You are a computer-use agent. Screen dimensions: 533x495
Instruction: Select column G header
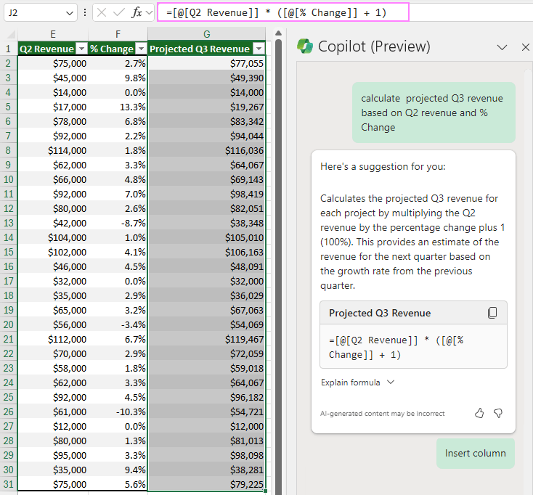(207, 34)
